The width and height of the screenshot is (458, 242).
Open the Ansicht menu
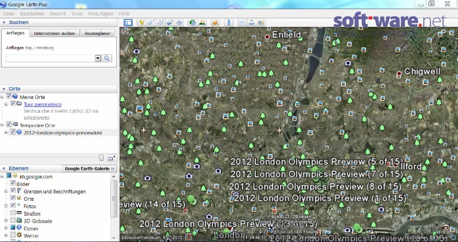coord(58,14)
